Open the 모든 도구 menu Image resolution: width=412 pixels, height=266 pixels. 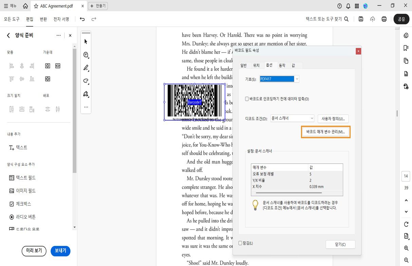[x=12, y=19]
